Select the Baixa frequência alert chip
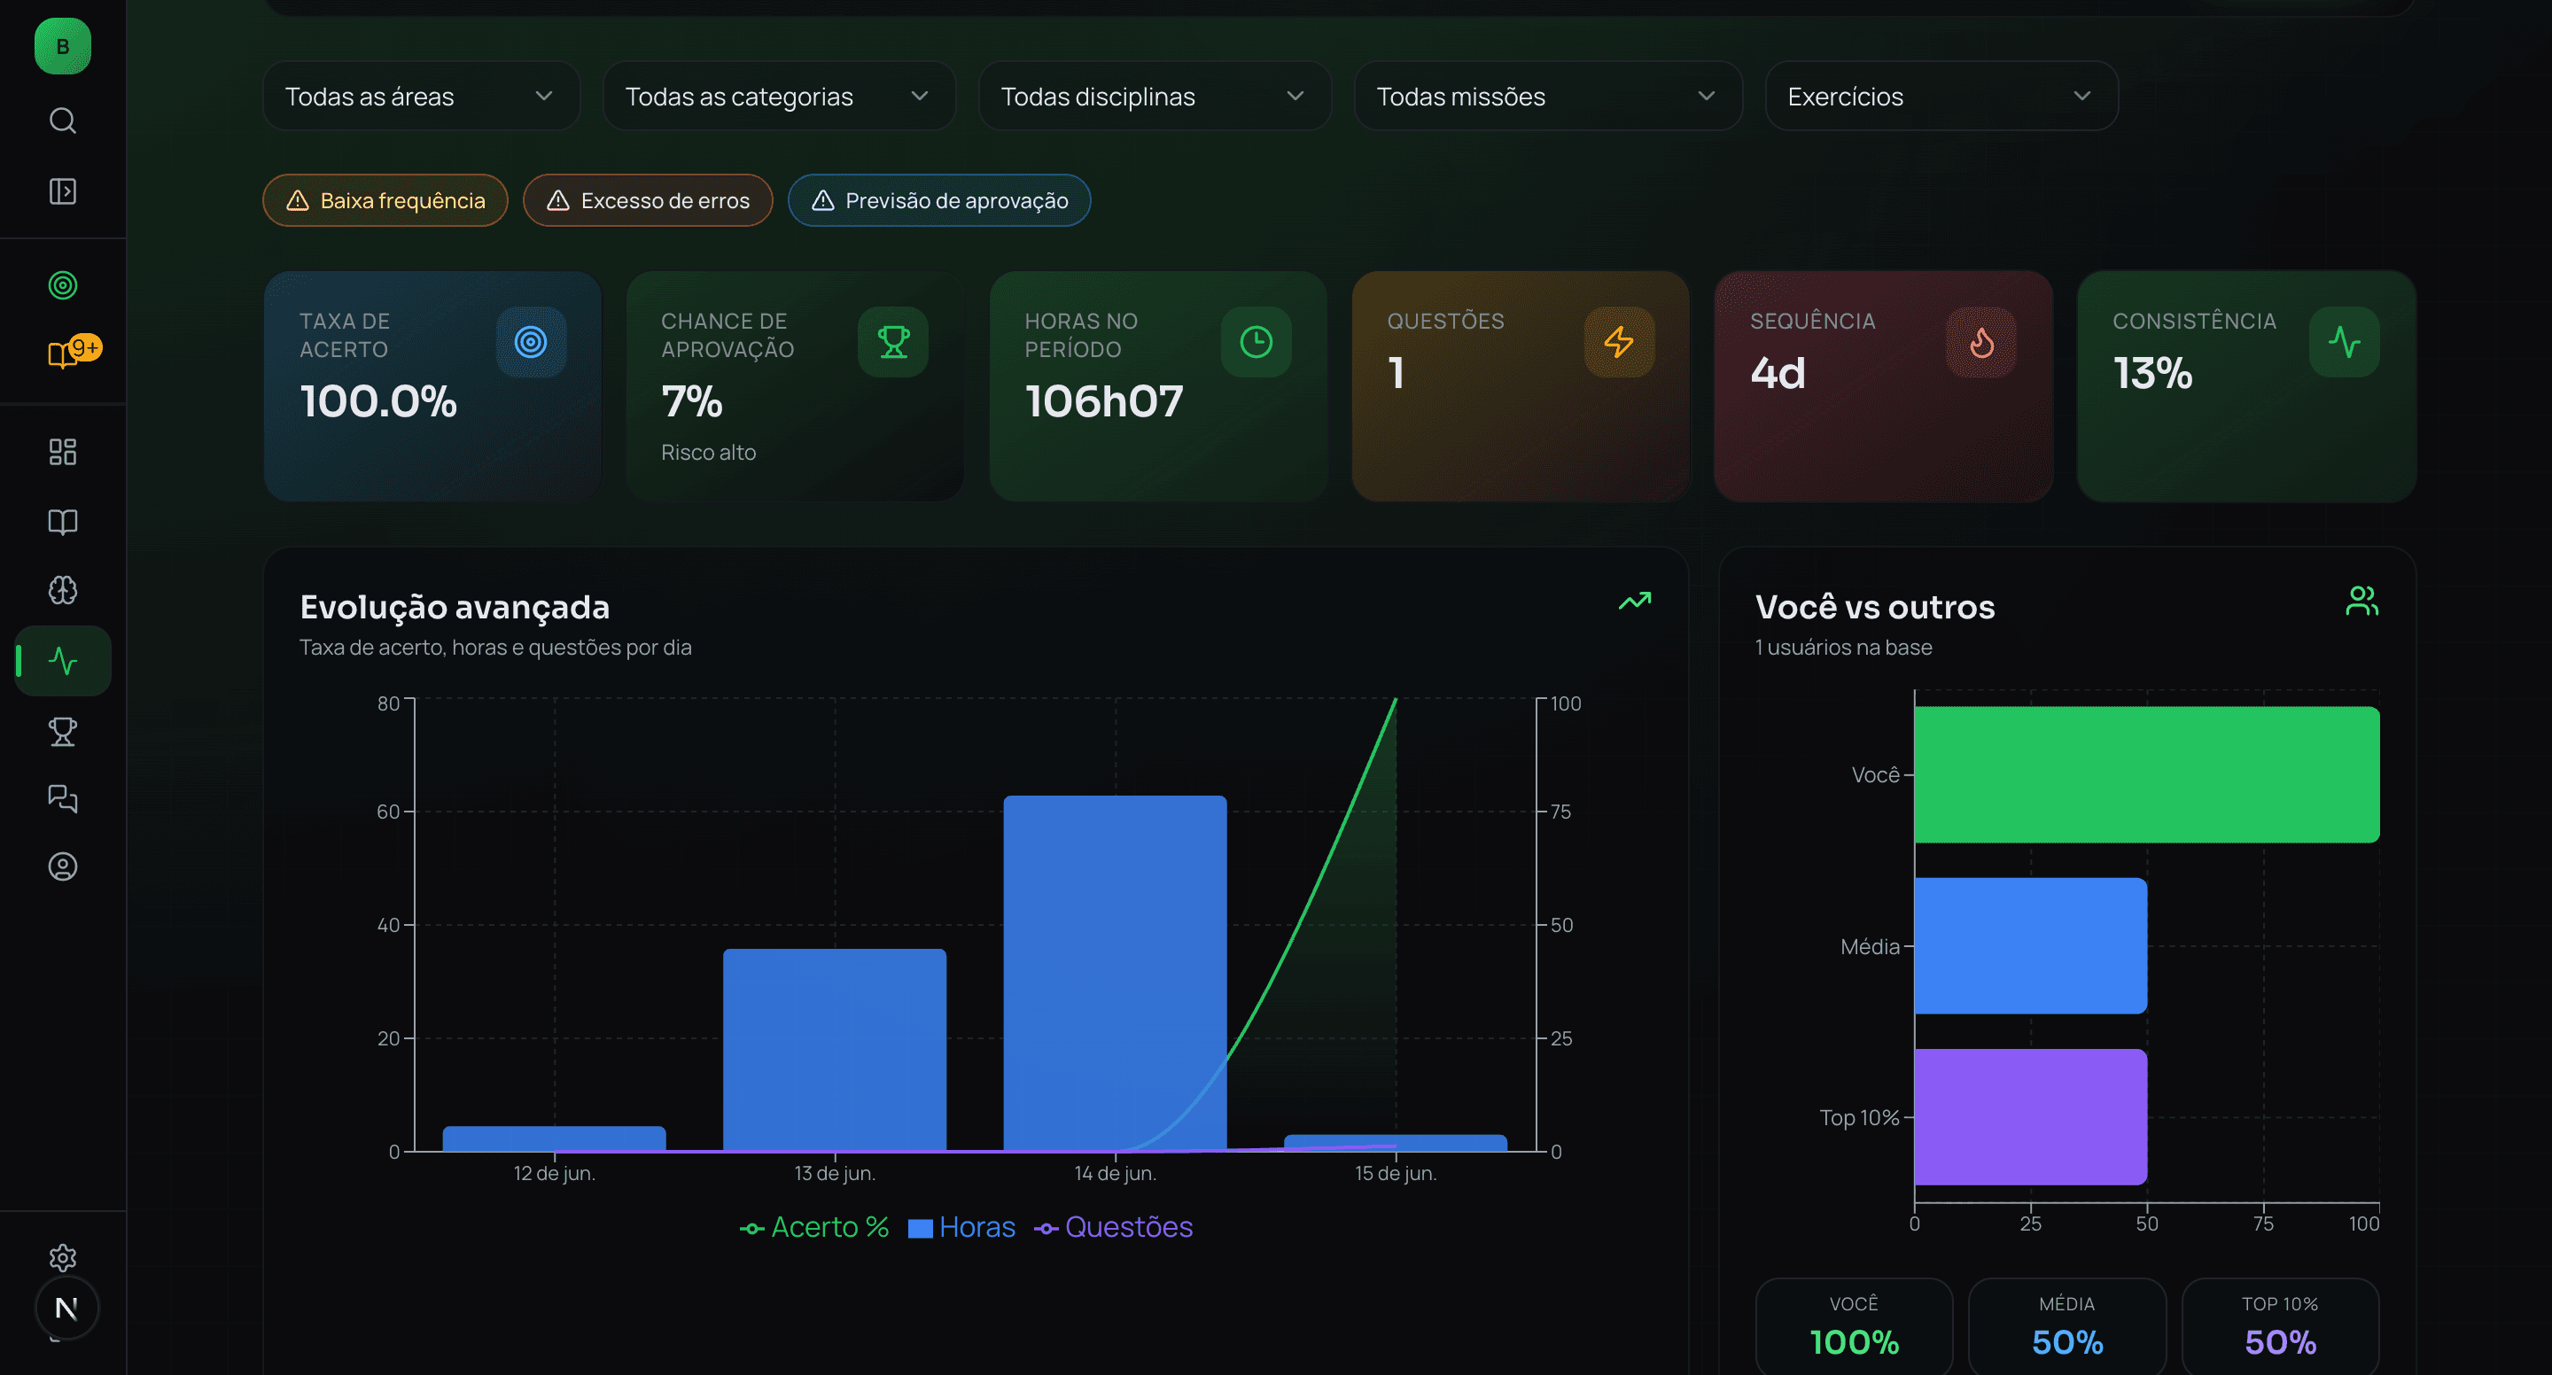Image resolution: width=2552 pixels, height=1375 pixels. (385, 200)
